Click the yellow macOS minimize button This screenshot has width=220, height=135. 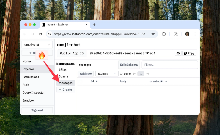[30, 25]
